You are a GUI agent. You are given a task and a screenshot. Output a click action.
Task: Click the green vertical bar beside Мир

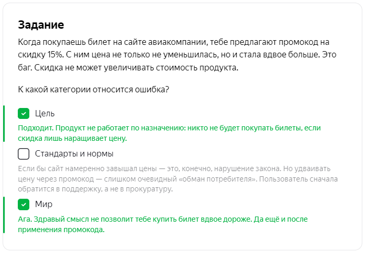[4, 215]
